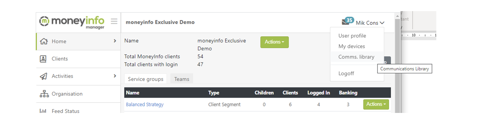The width and height of the screenshot is (478, 137).
Task: Click the Home house icon in sidebar
Action: [x=44, y=41]
